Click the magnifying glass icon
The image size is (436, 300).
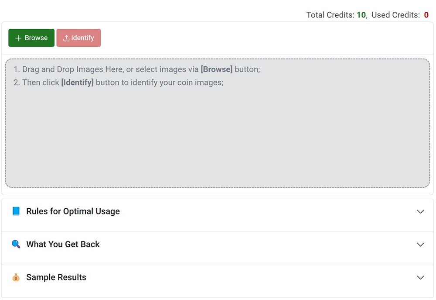(x=16, y=244)
